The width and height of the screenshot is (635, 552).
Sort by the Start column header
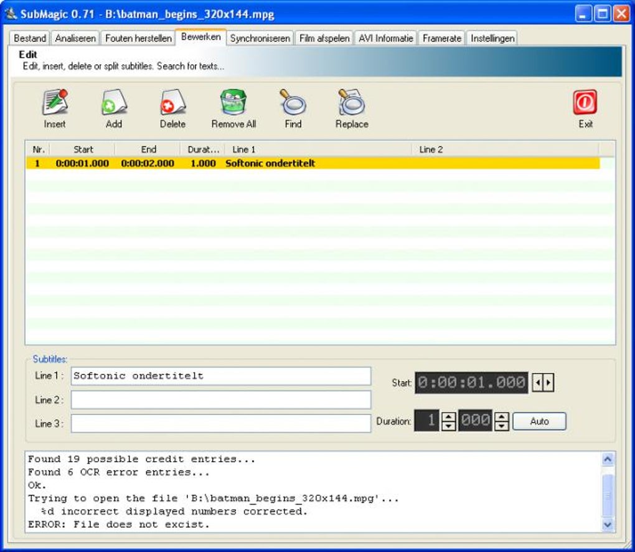click(x=83, y=150)
